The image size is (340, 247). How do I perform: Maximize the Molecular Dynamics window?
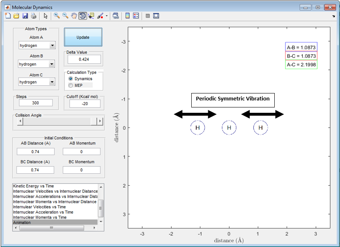318,7
